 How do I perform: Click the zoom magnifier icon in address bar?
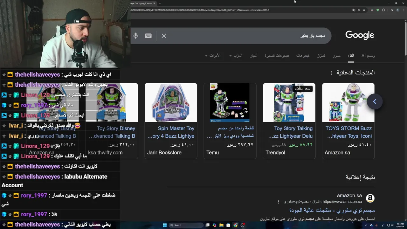tap(359, 10)
